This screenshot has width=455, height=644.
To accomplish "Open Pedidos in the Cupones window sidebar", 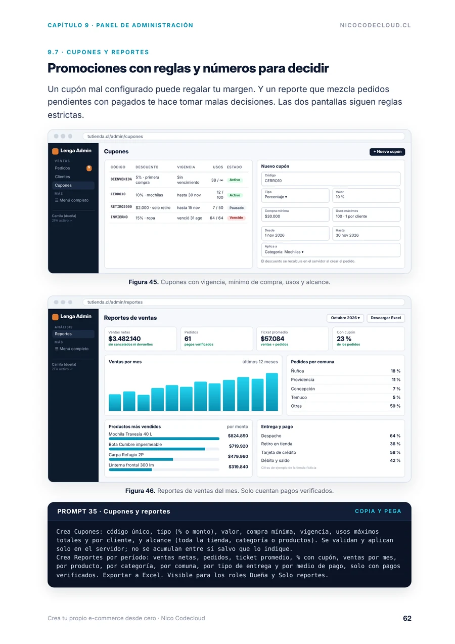I will (63, 168).
